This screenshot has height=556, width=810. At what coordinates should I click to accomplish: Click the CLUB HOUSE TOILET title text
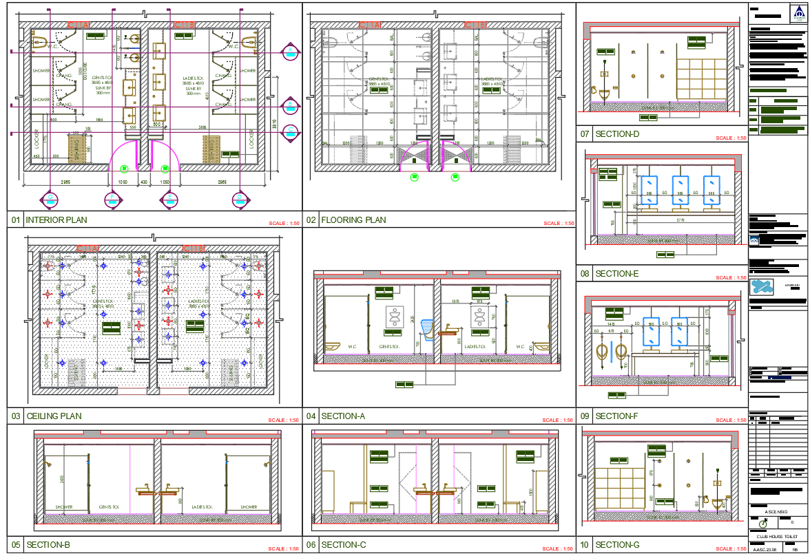[x=777, y=536]
